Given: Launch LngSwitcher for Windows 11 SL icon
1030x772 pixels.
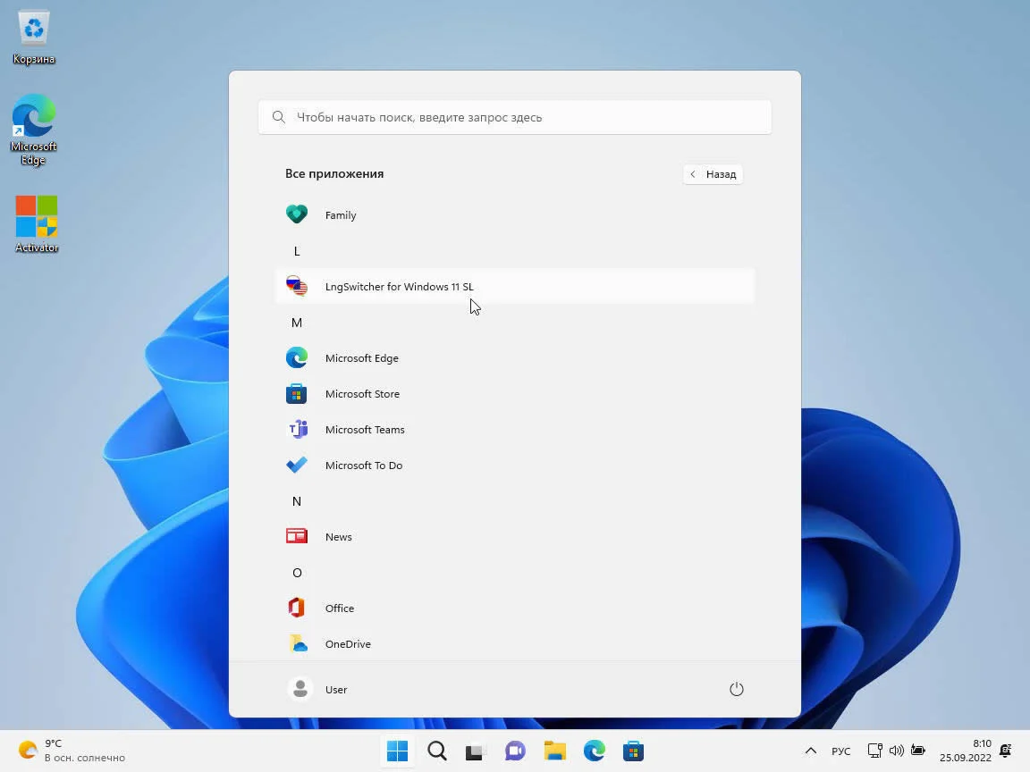Looking at the screenshot, I should pyautogui.click(x=296, y=286).
